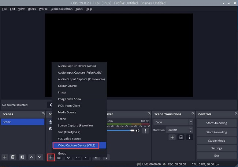Click the LIVE: 00:00:00 timer text

[151, 164]
